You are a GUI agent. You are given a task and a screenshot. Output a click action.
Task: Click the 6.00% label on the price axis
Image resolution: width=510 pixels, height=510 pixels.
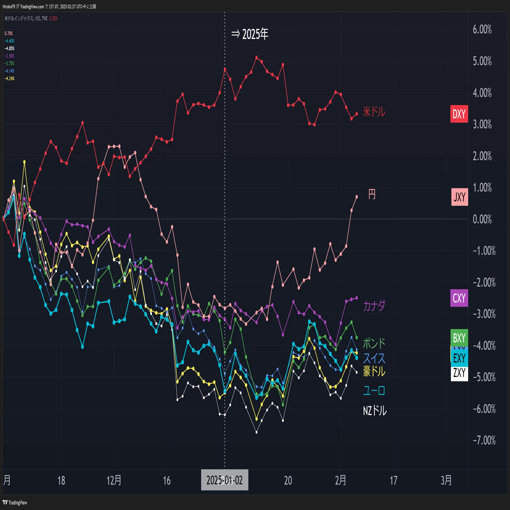click(x=482, y=29)
